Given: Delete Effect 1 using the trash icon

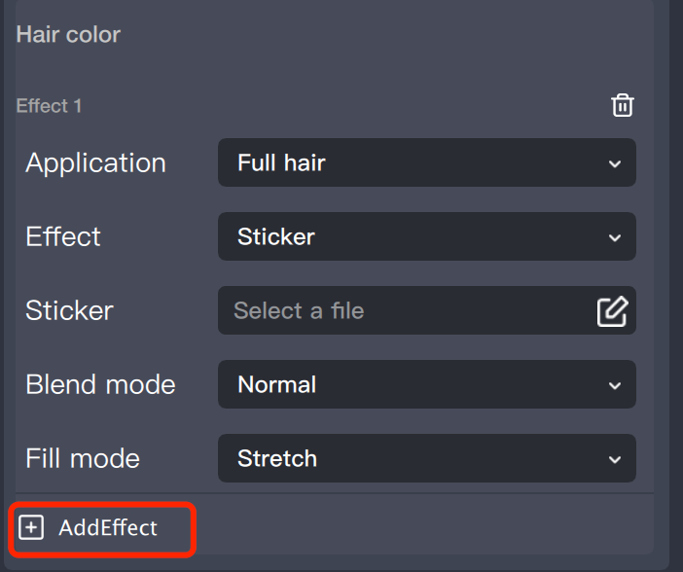Looking at the screenshot, I should point(622,105).
